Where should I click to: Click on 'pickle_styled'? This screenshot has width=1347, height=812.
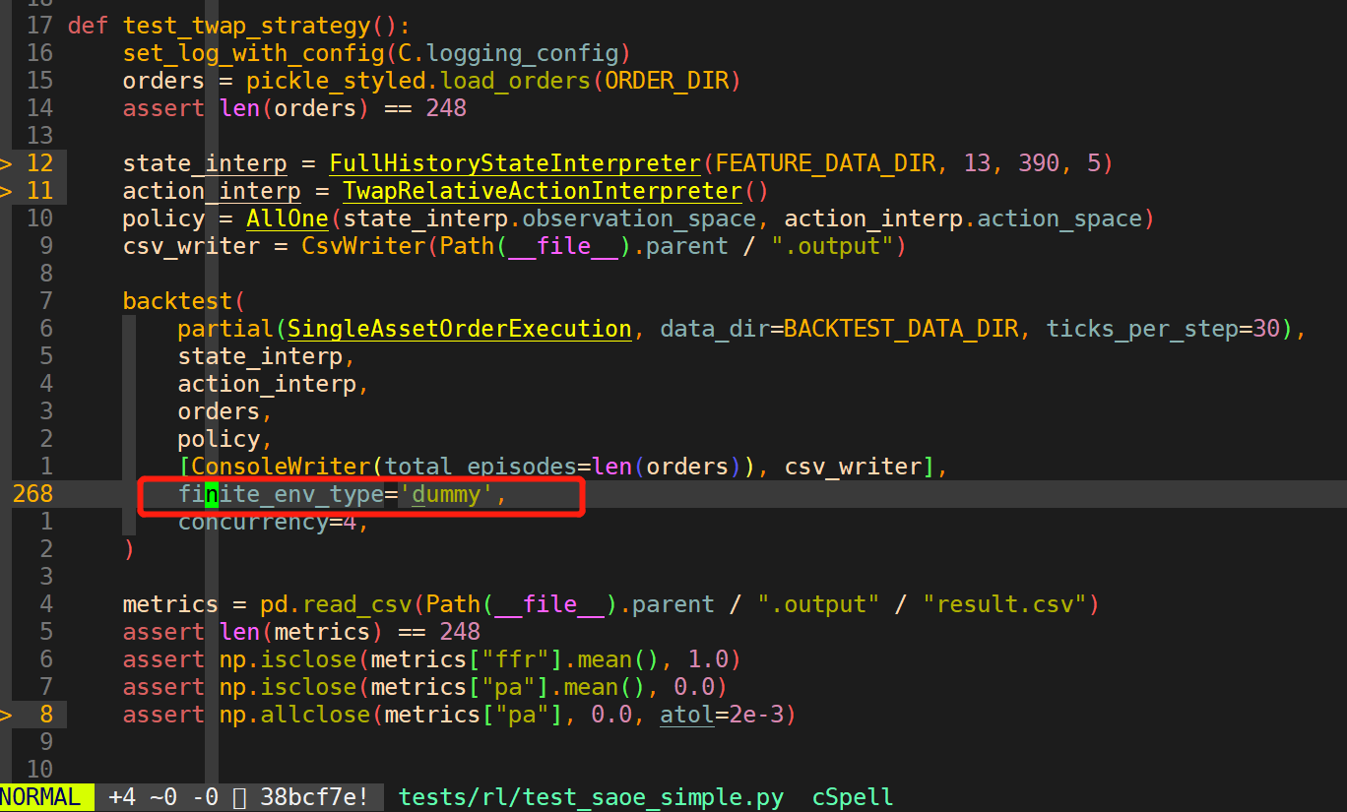335,80
